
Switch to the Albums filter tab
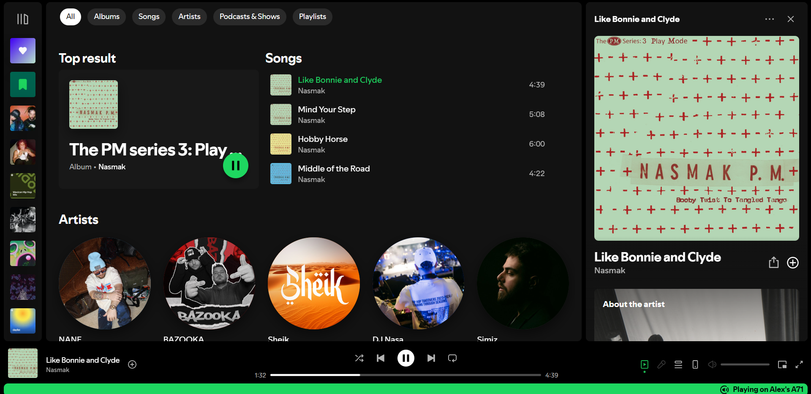[x=106, y=17]
